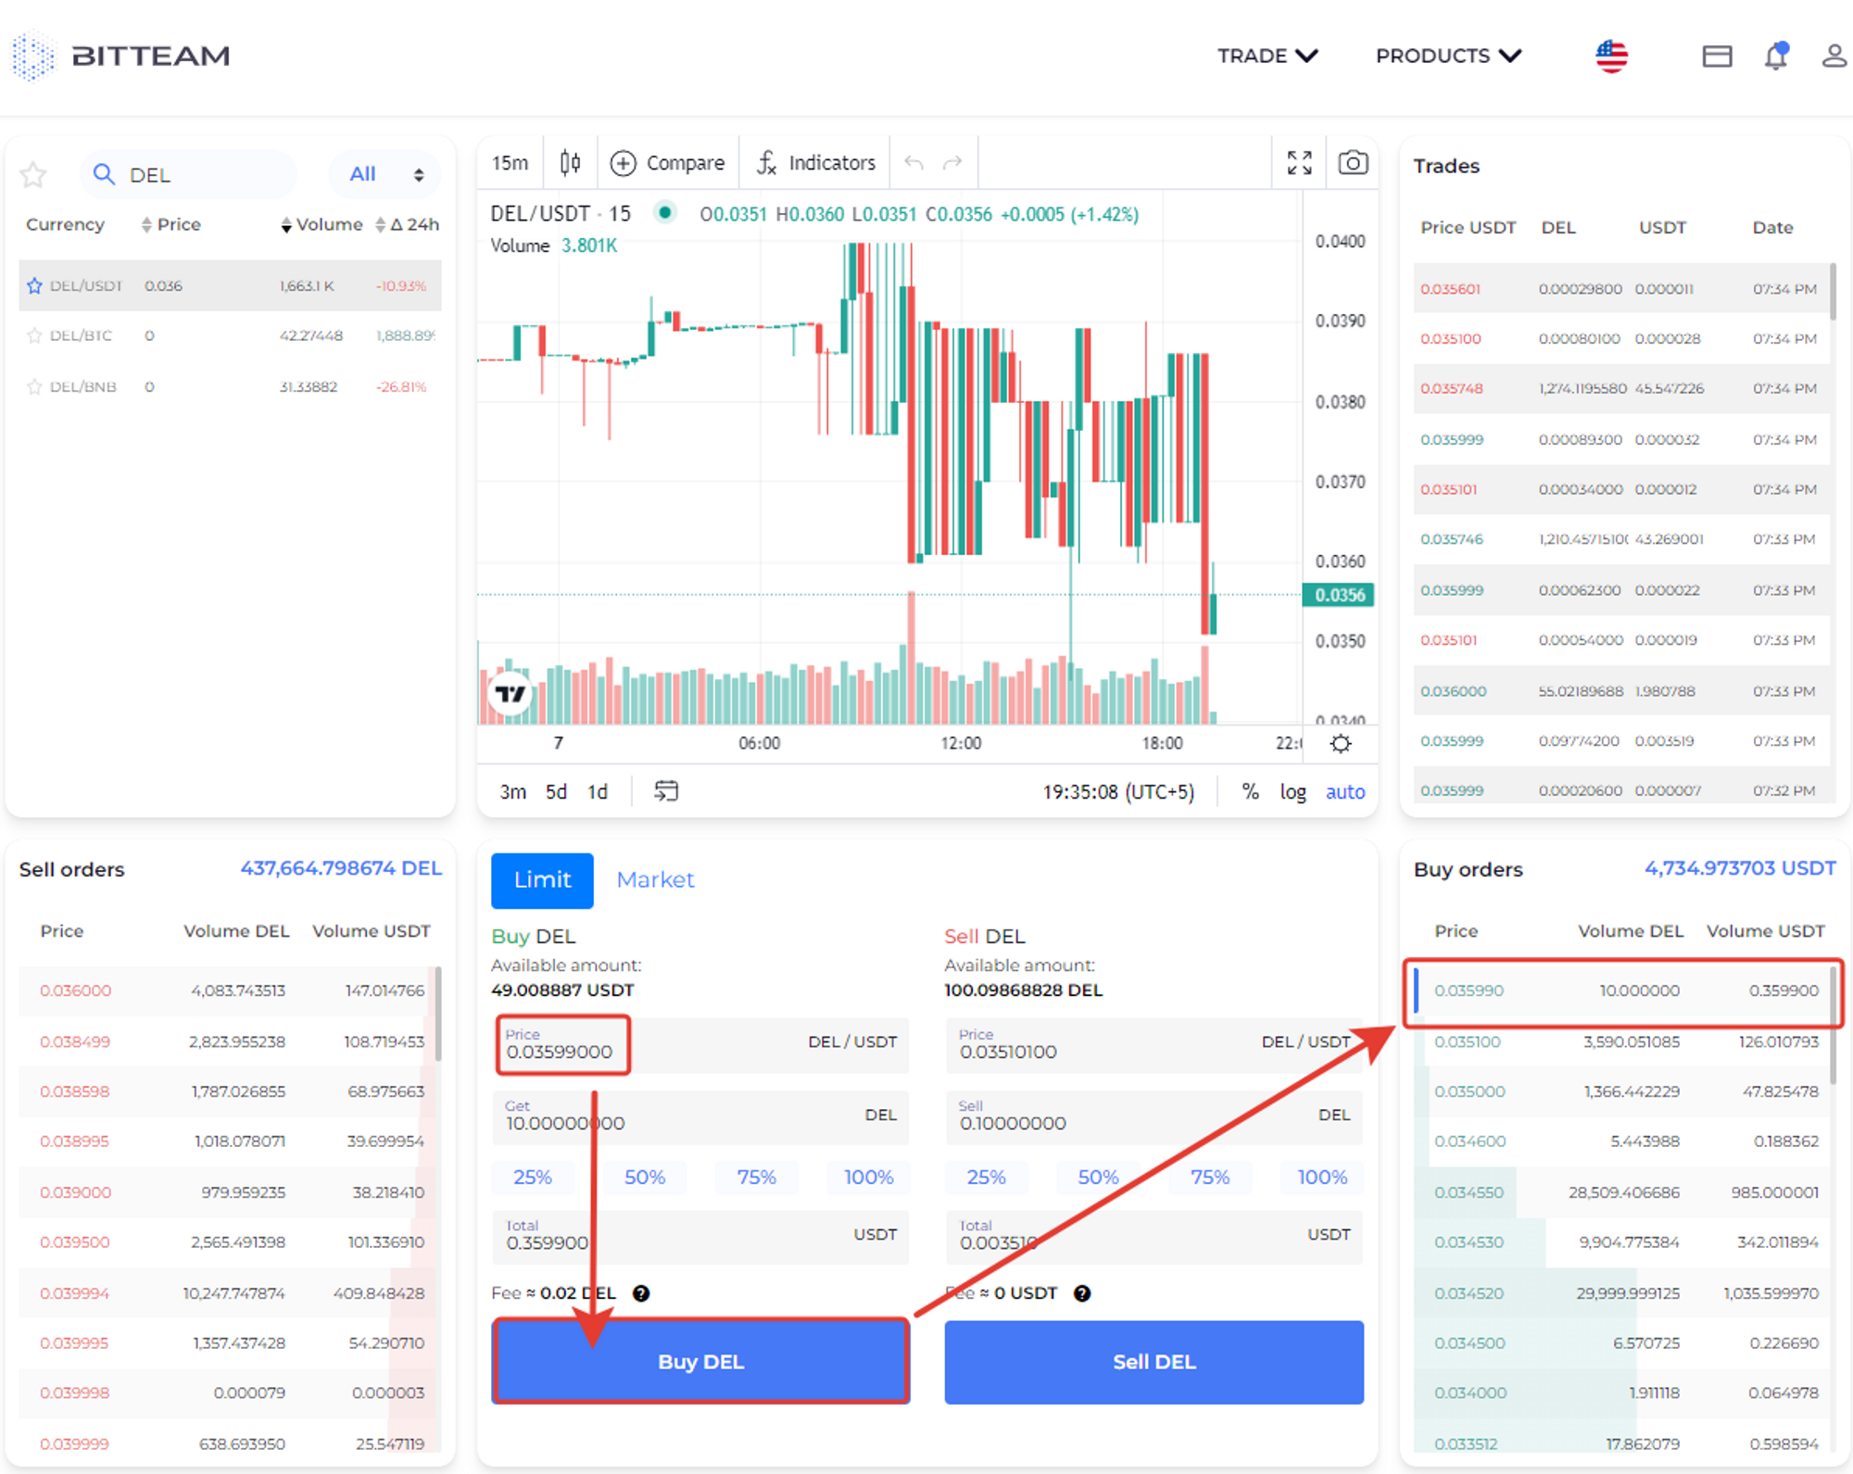Open the language flag selector

(1611, 57)
